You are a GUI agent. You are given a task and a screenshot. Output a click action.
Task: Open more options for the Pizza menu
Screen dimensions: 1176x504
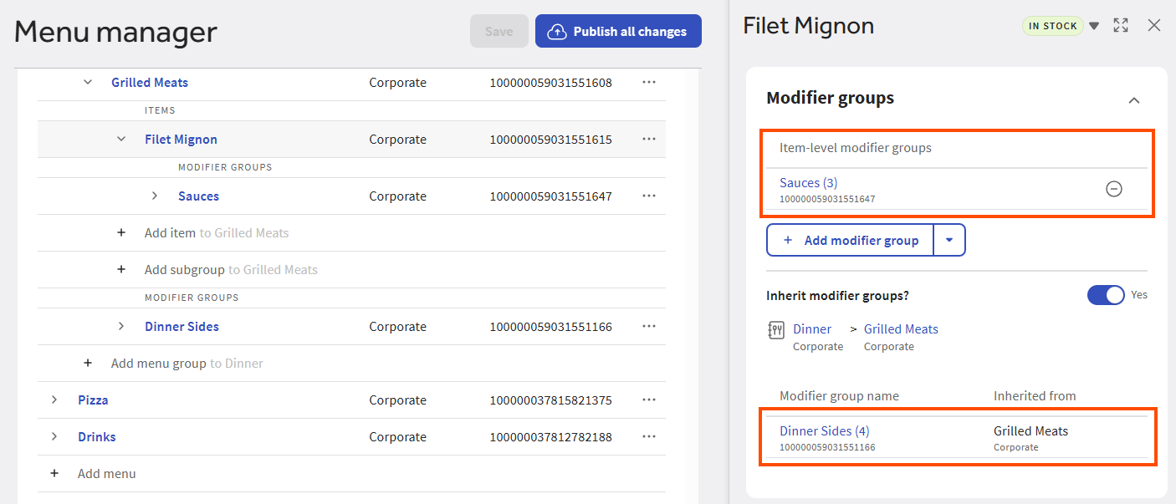coord(648,400)
